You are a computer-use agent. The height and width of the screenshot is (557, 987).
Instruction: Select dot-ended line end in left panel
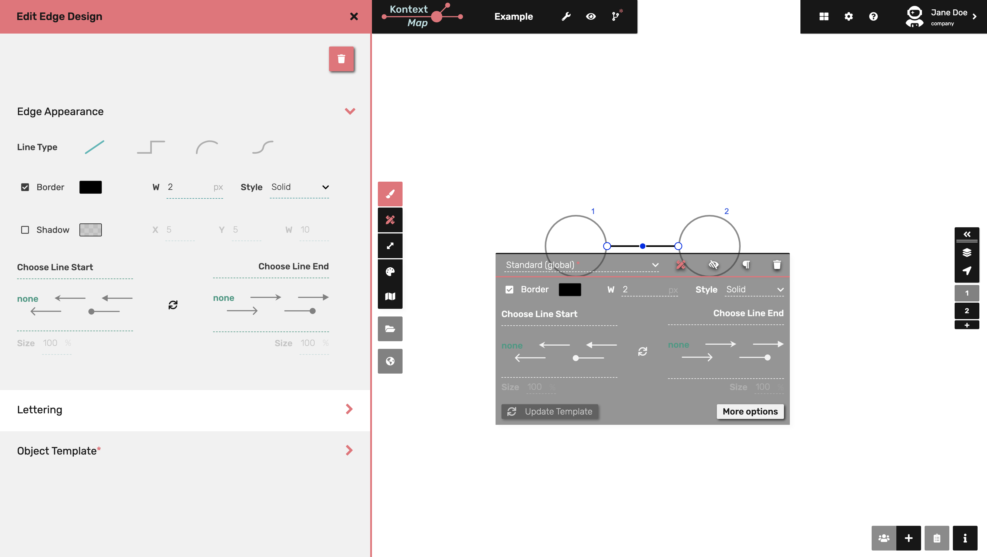[300, 311]
